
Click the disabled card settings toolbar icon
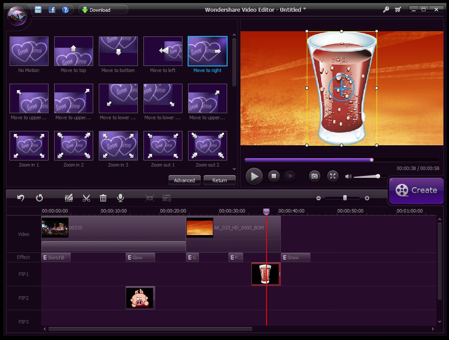[x=167, y=198]
